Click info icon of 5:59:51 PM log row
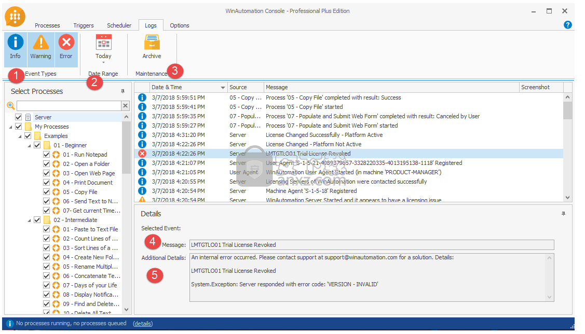This screenshot has height=334, width=585. pyautogui.click(x=142, y=98)
